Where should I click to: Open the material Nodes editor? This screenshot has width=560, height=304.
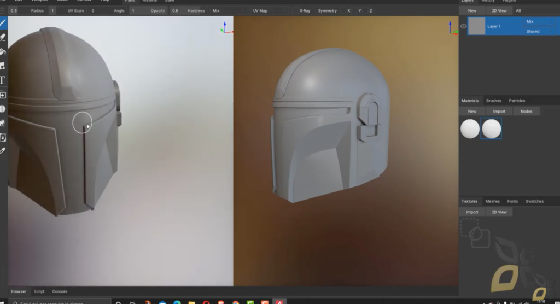pos(526,112)
